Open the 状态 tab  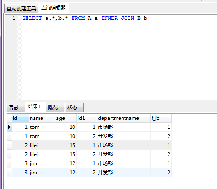click(74, 107)
